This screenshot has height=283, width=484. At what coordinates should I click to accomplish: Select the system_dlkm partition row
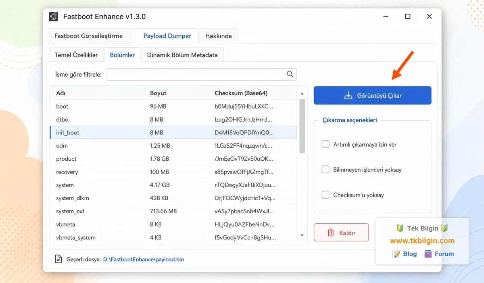[173, 198]
